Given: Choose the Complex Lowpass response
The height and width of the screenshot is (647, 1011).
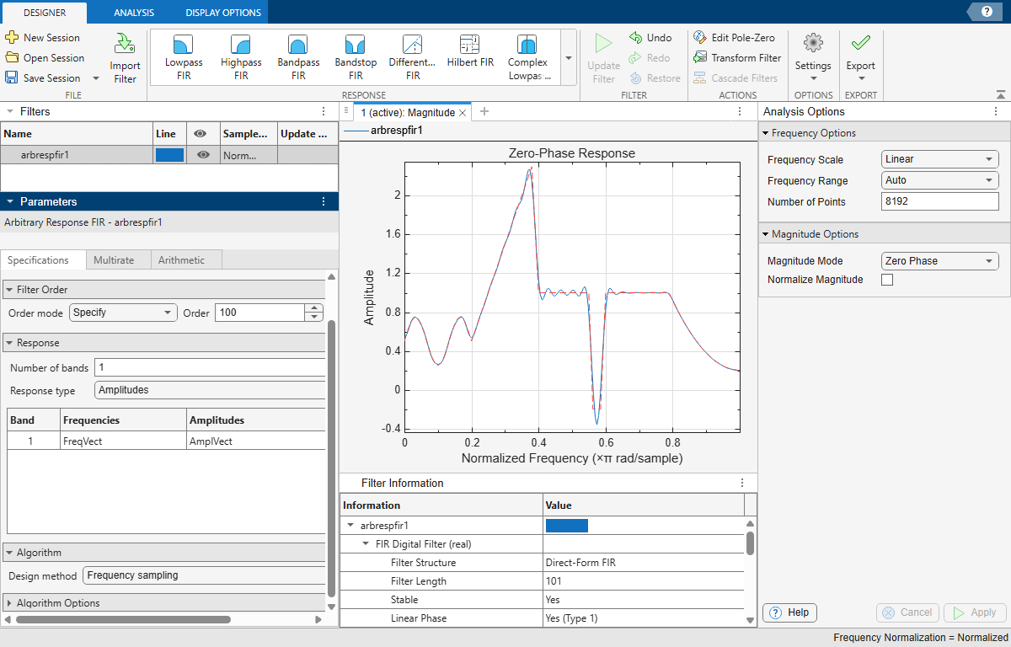Looking at the screenshot, I should pyautogui.click(x=528, y=58).
